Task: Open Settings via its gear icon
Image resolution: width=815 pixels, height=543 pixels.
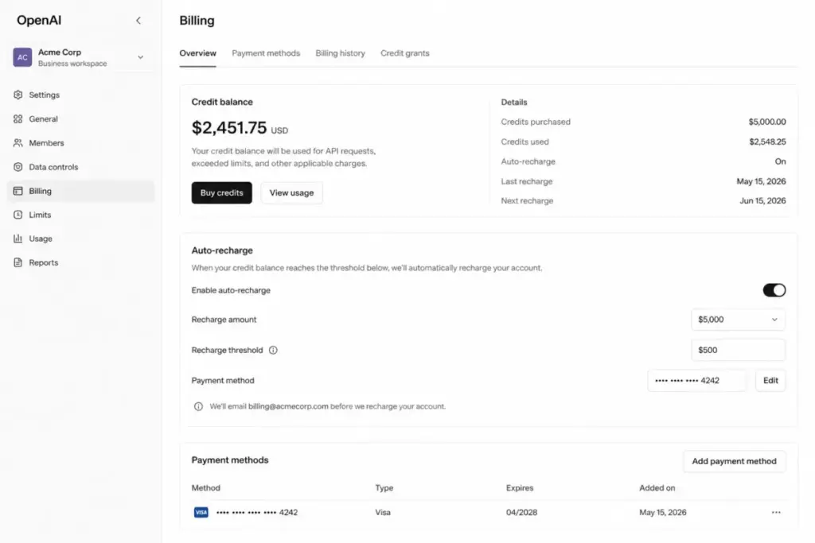Action: point(18,95)
